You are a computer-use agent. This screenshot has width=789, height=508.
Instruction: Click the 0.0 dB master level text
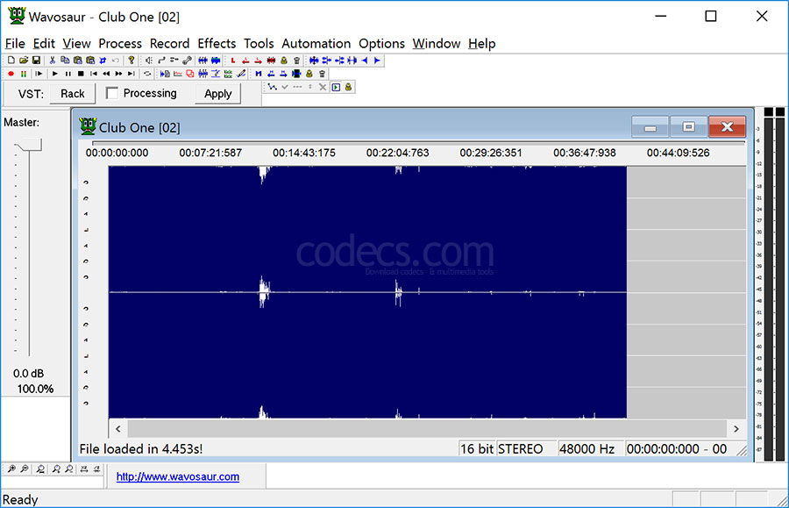(x=28, y=374)
